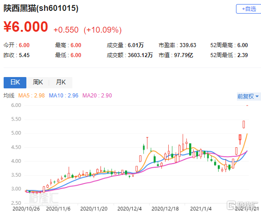Click the 成交量 volume value 6.01万
Image resolution: width=261 pixels, height=213 pixels.
136,45
